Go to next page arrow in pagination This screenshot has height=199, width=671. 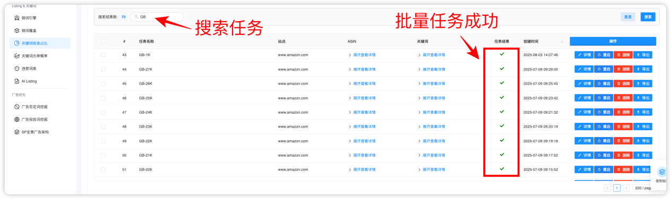pos(626,188)
